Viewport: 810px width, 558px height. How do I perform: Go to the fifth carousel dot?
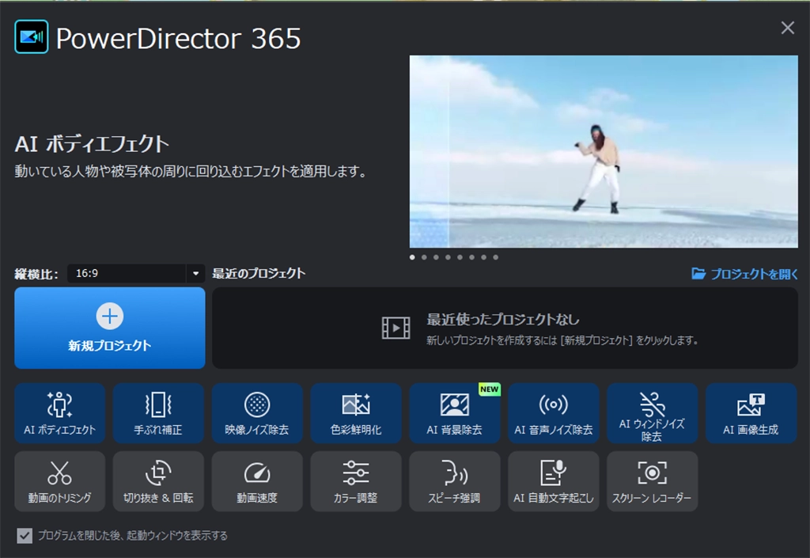[x=460, y=257]
